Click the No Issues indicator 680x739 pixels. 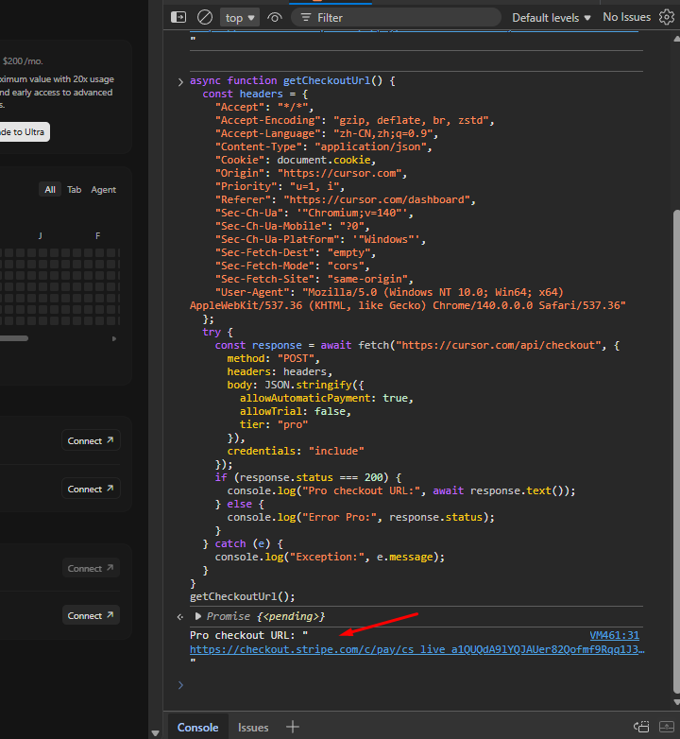click(x=626, y=17)
